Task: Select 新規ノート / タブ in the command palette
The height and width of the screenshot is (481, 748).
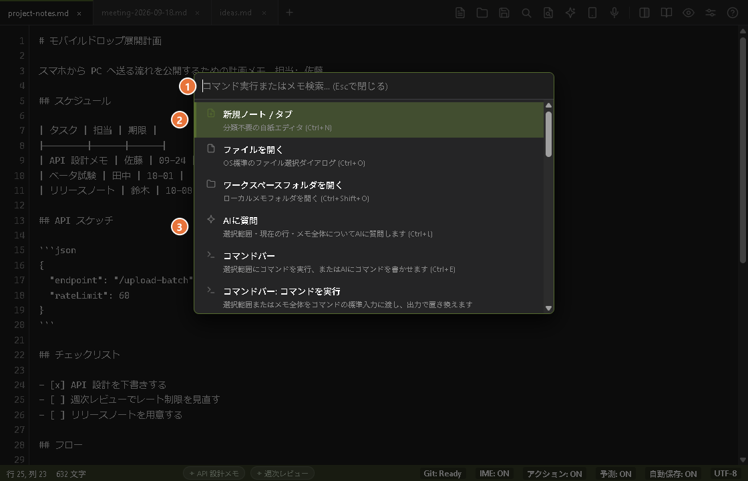Action: pos(369,120)
